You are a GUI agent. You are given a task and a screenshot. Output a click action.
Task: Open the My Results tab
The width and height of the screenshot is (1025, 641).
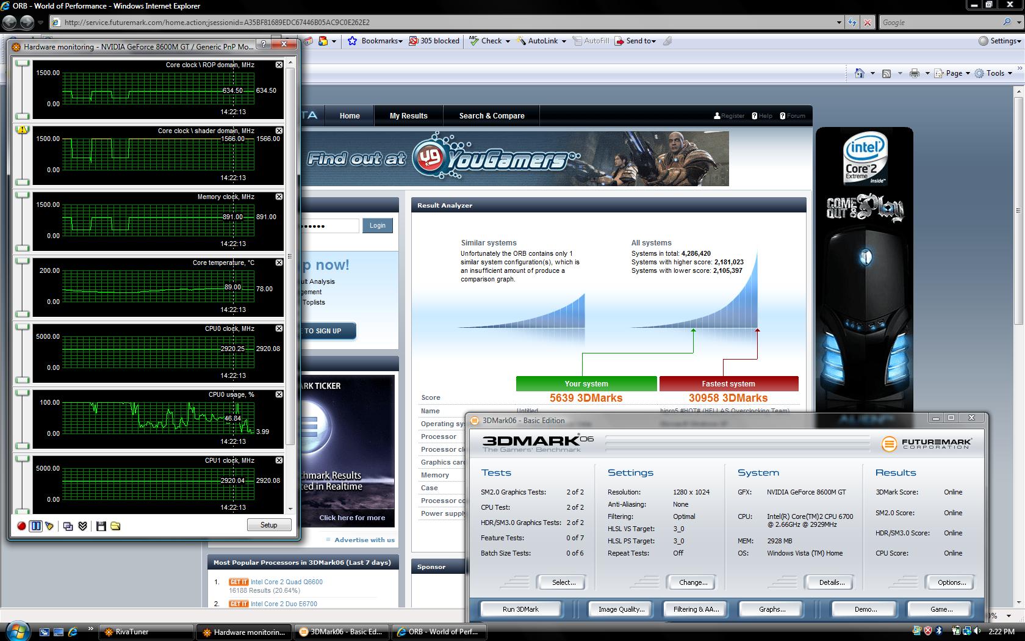pyautogui.click(x=409, y=115)
